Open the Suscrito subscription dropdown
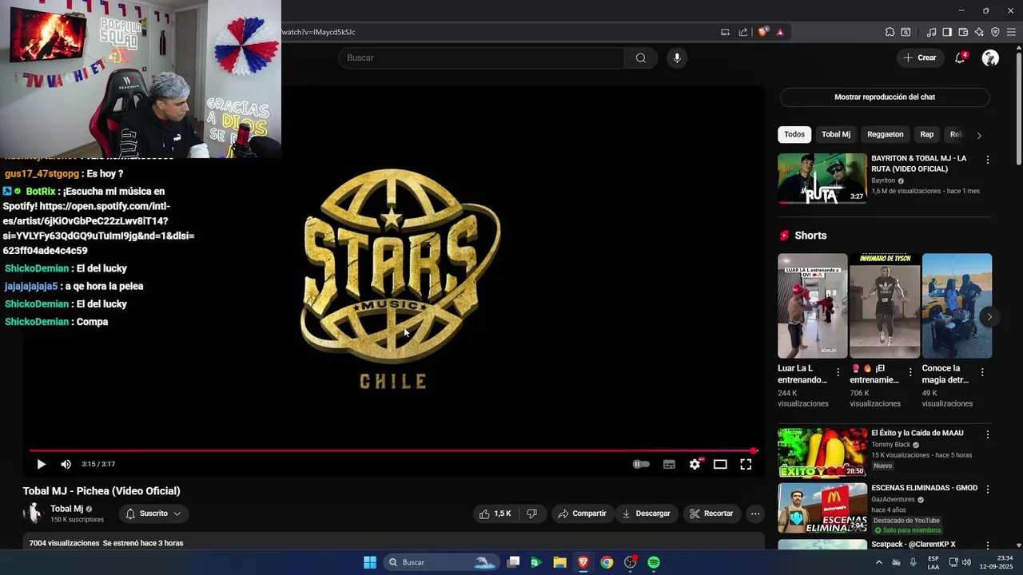The width and height of the screenshot is (1023, 575). (153, 514)
